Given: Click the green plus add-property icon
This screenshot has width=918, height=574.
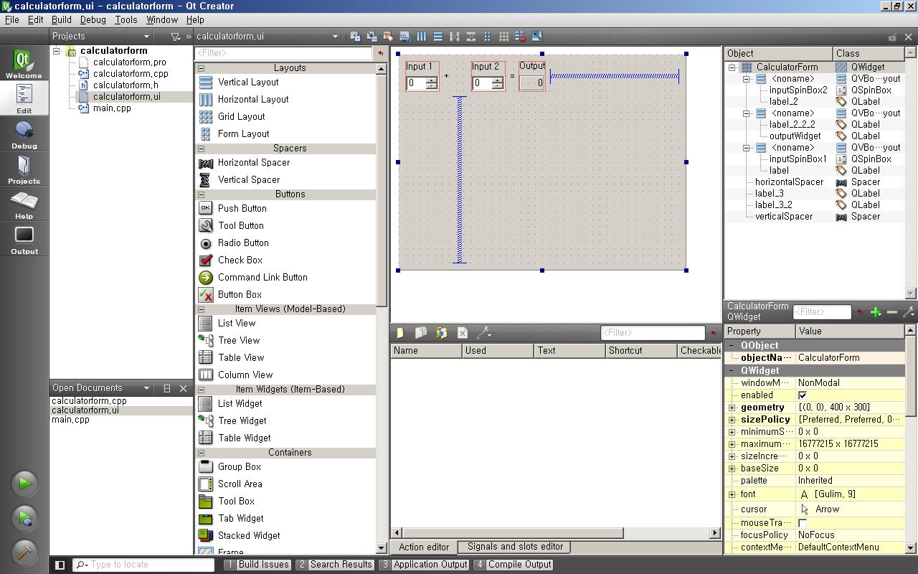Looking at the screenshot, I should click(875, 312).
